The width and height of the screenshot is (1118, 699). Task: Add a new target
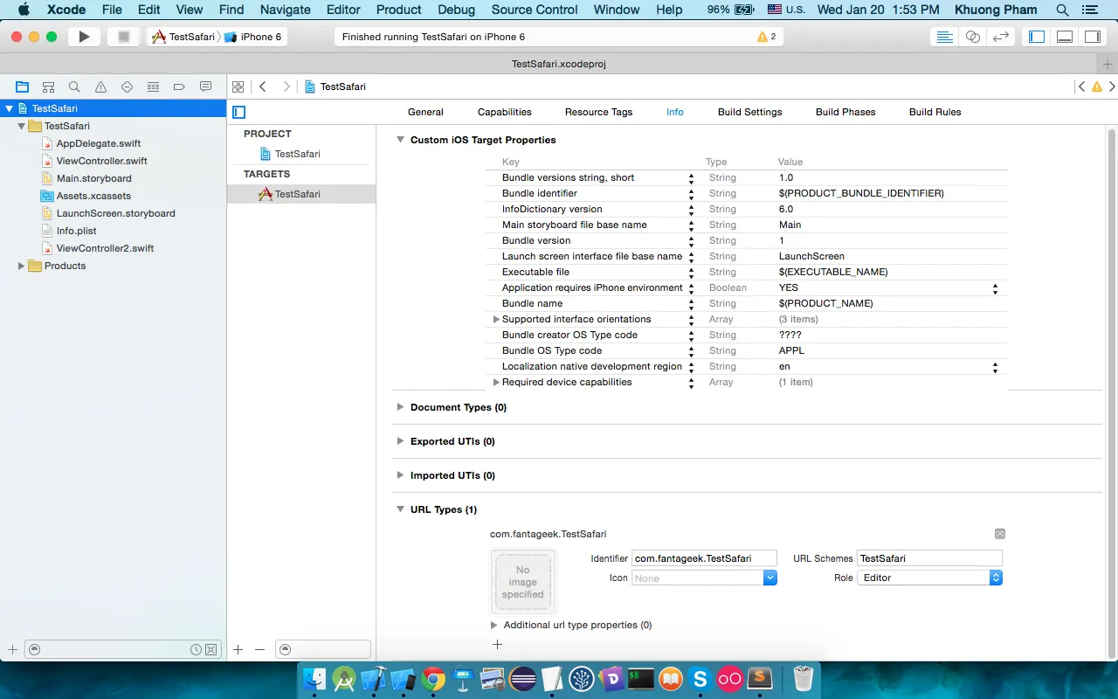(x=238, y=649)
